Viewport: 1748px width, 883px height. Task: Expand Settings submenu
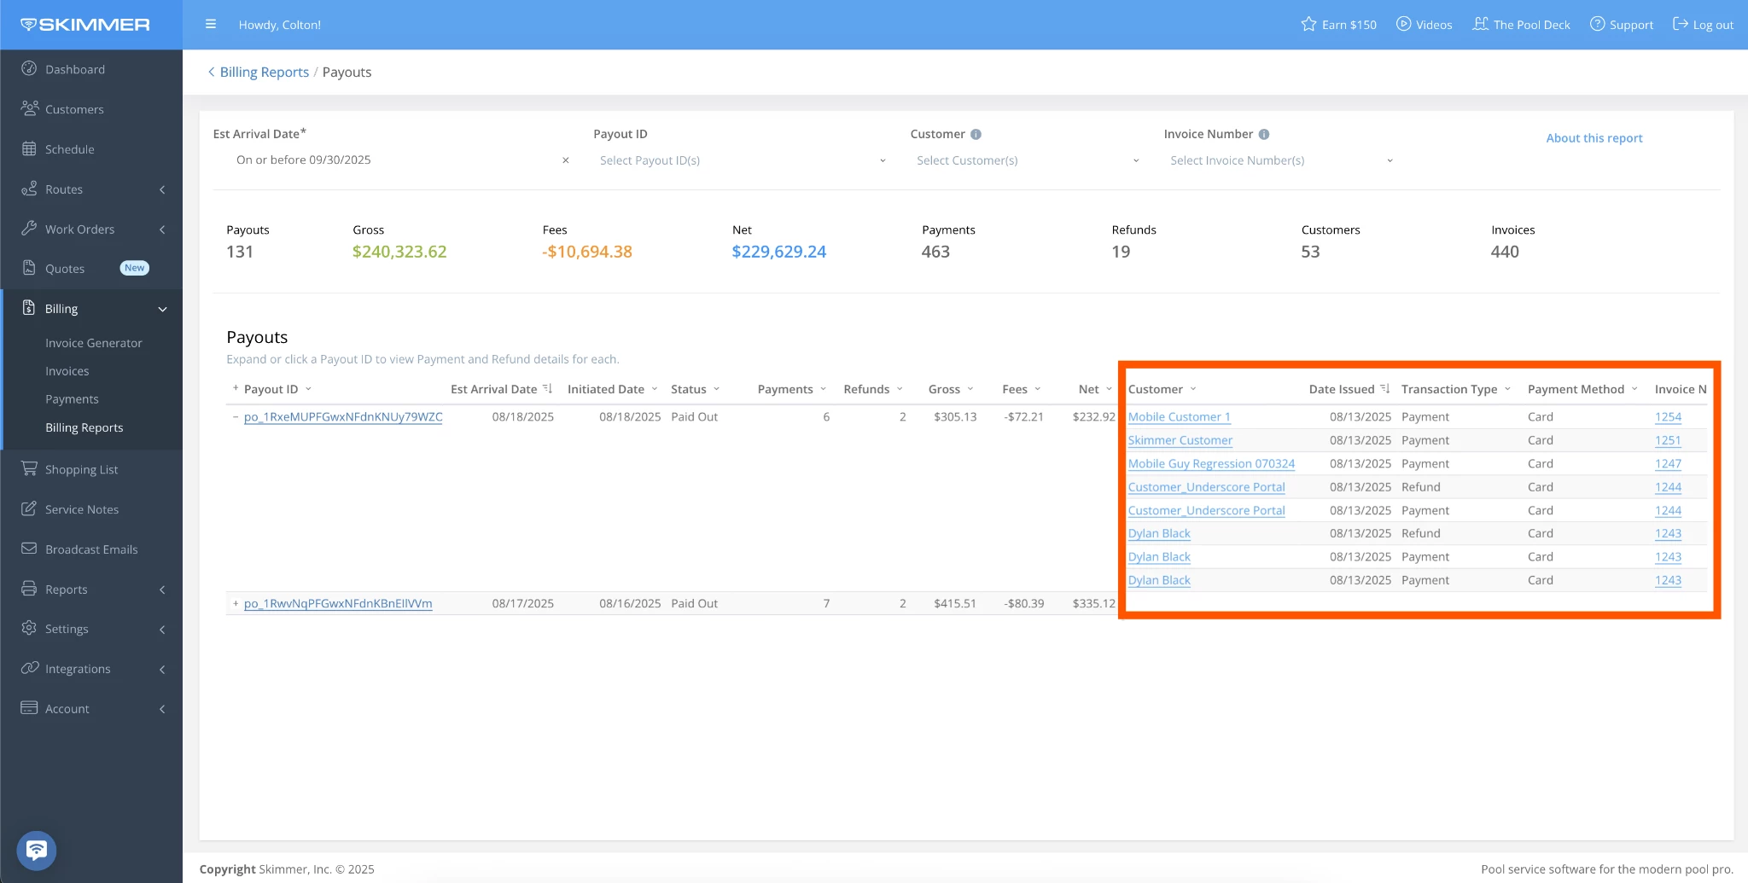click(162, 629)
